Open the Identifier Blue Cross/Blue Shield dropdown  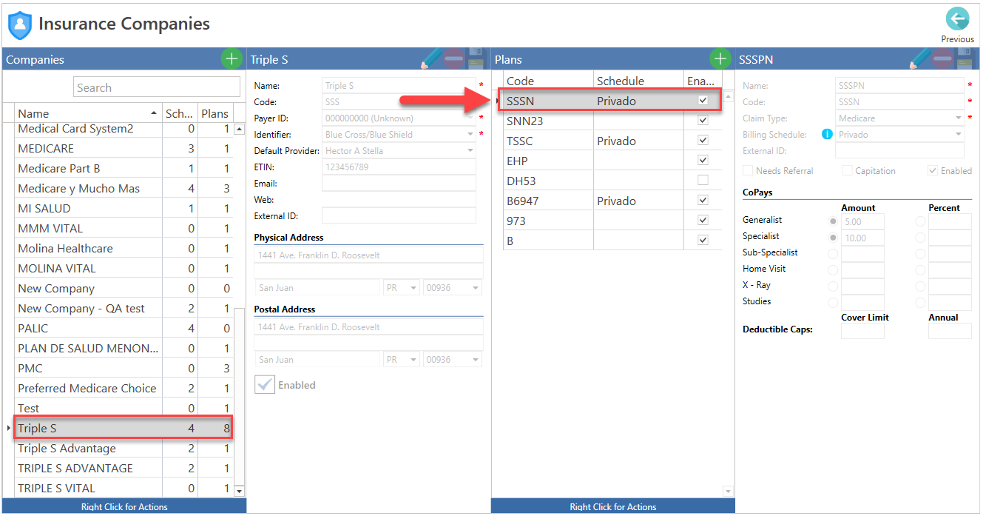[470, 135]
